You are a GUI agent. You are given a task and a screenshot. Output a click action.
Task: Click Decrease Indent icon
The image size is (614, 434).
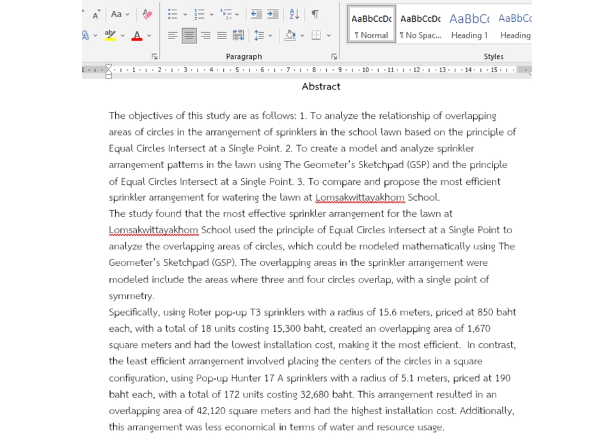click(x=256, y=15)
